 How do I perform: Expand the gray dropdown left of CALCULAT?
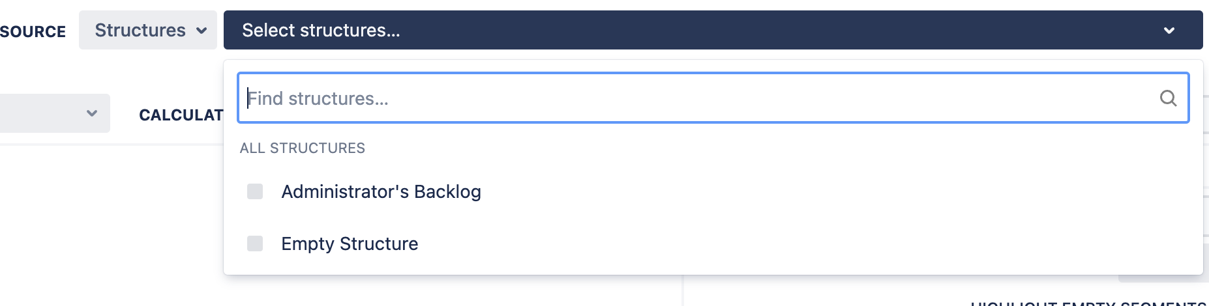tap(91, 113)
